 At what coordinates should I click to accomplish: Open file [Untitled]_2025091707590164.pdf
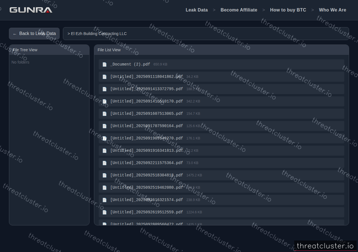point(222,126)
